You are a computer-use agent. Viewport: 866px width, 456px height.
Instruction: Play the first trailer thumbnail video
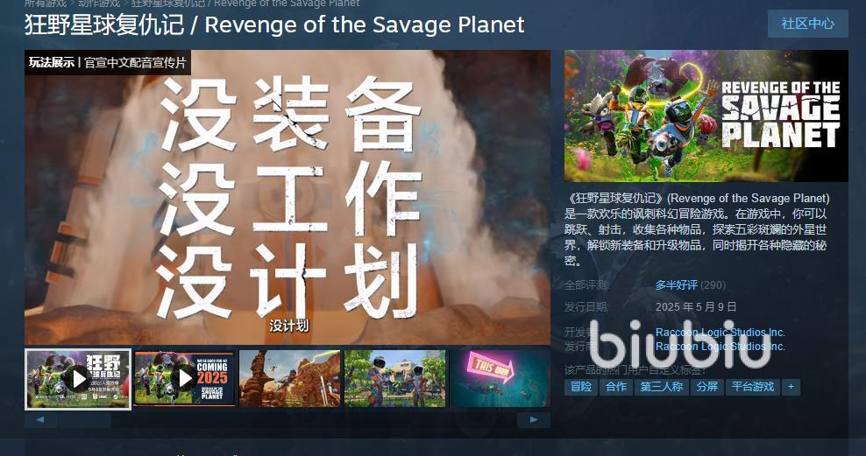(x=78, y=379)
